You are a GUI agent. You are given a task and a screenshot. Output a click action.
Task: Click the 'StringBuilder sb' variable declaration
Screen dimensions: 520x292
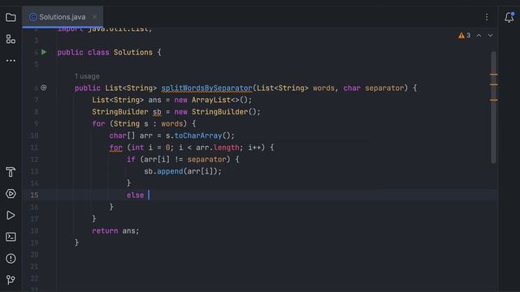[x=127, y=112]
